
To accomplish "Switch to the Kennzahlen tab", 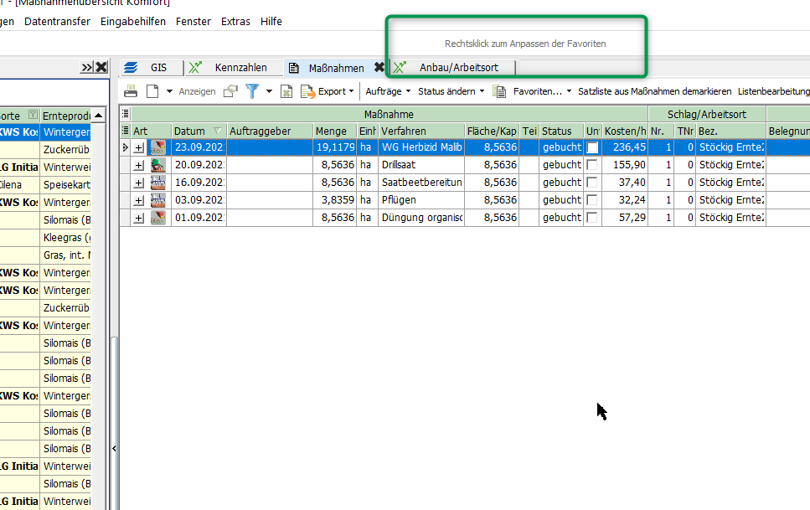I will (240, 68).
